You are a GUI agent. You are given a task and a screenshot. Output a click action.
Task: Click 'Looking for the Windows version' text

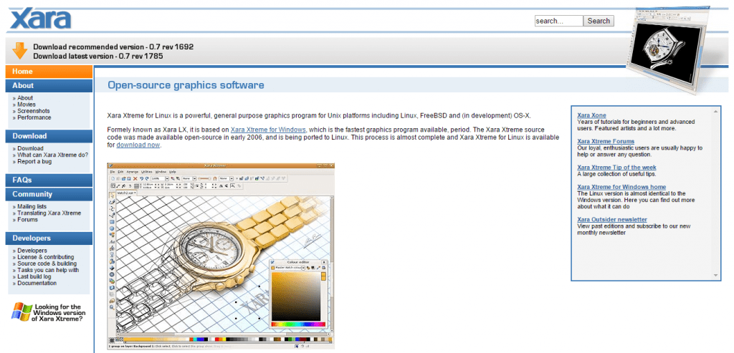point(60,312)
